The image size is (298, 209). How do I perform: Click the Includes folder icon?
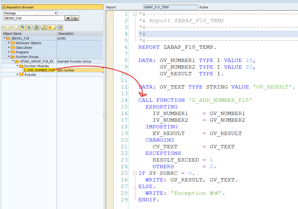[x=21, y=74]
